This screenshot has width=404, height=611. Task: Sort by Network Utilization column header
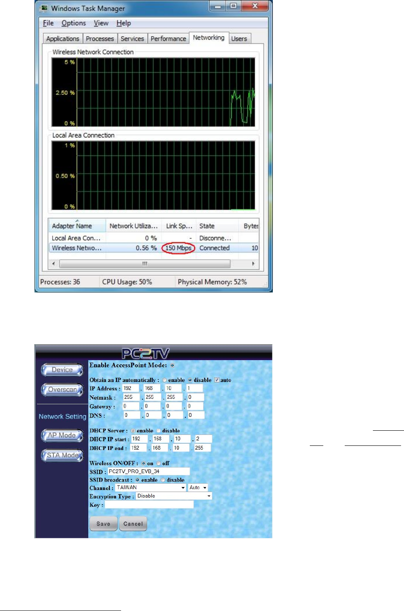tap(134, 226)
